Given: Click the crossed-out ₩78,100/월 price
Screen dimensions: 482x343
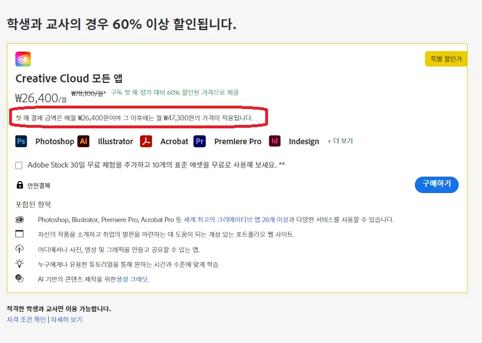Looking at the screenshot, I should tap(88, 93).
